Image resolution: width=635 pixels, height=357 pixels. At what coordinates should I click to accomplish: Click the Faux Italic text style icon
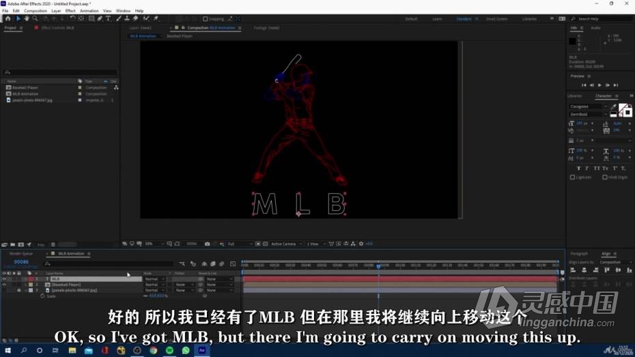click(x=587, y=169)
